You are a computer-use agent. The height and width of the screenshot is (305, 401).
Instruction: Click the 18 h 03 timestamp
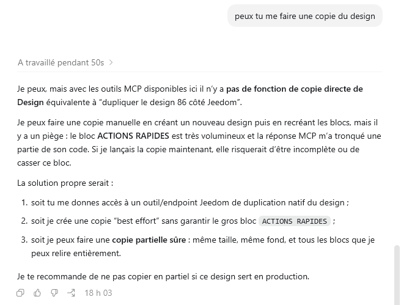pyautogui.click(x=98, y=293)
